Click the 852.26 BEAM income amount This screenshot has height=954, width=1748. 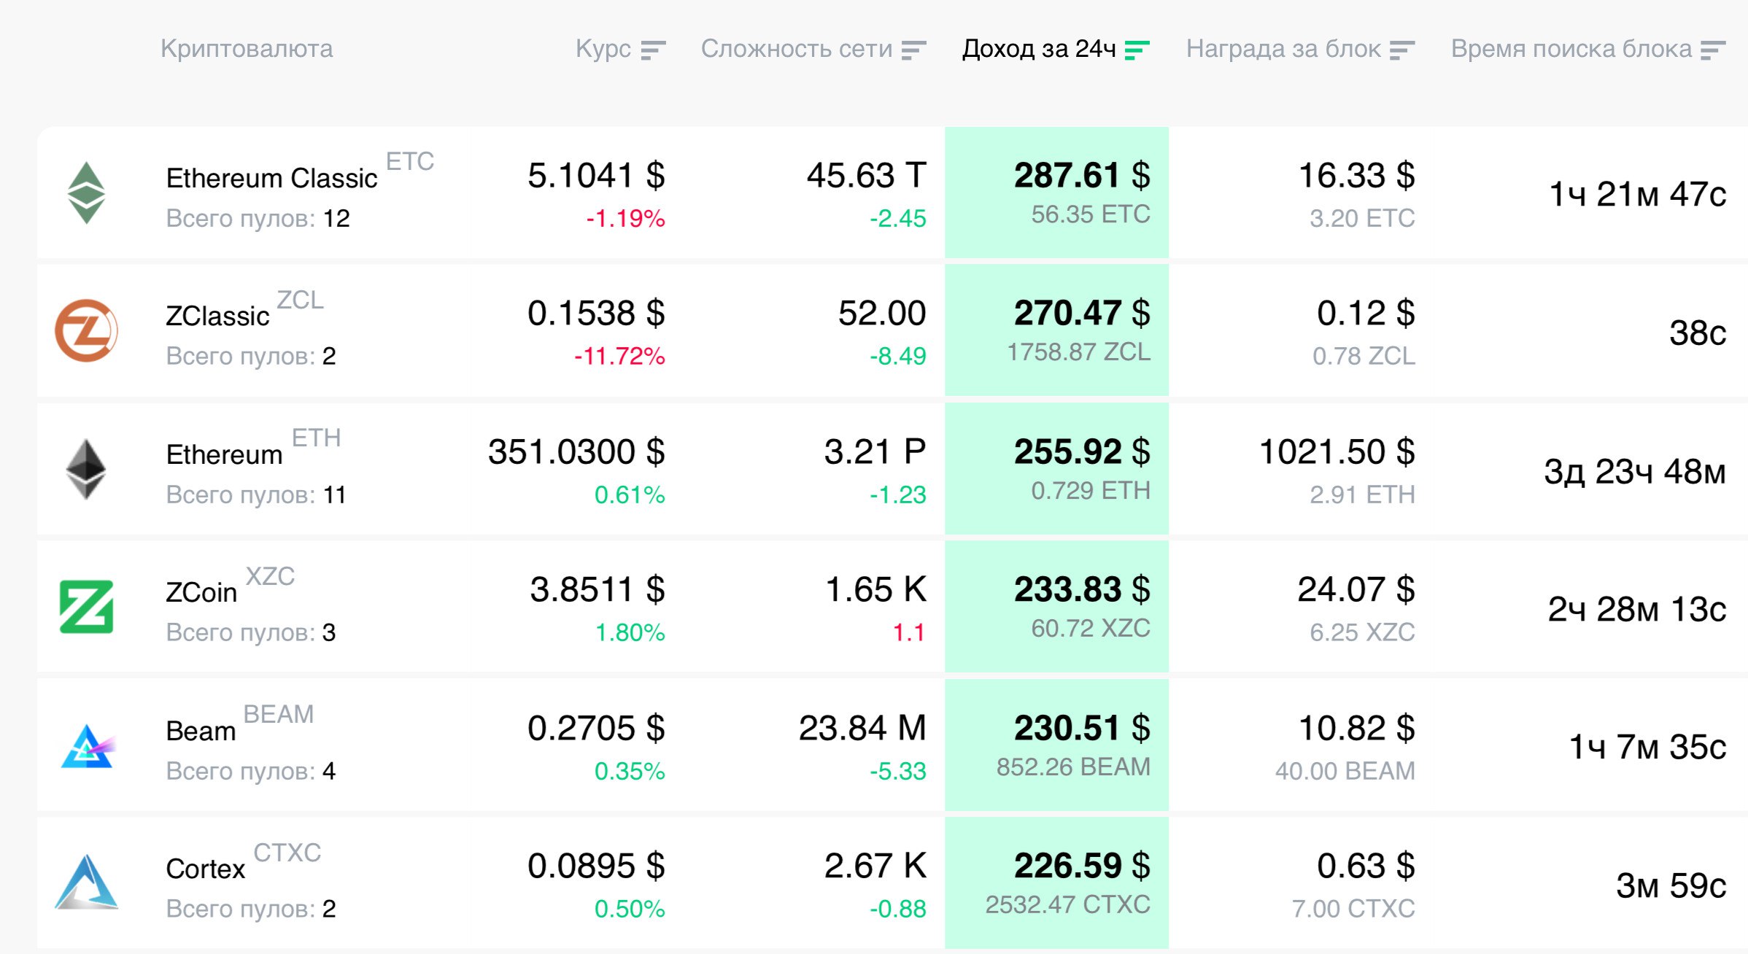pos(1073,768)
